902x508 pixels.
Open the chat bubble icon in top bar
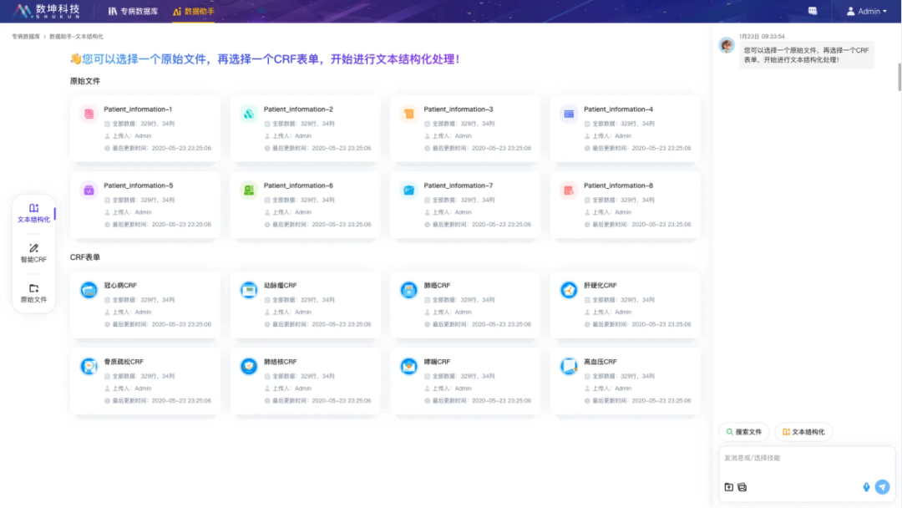813,11
